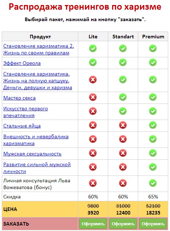The height and width of the screenshot is (231, 170).
Task: Click Оформить button for Lite package
Action: click(93, 224)
